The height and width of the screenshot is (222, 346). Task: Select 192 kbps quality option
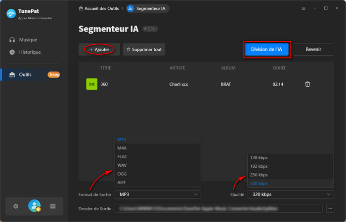(291, 166)
